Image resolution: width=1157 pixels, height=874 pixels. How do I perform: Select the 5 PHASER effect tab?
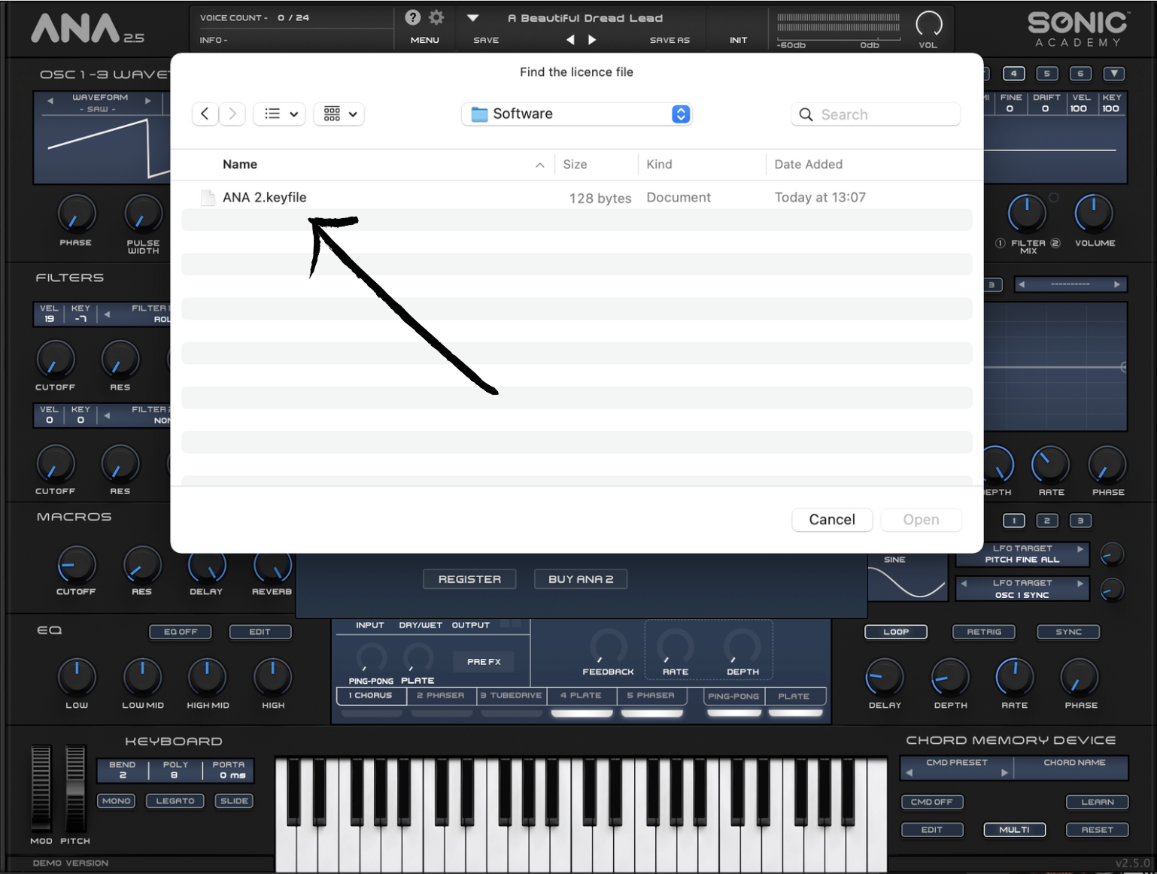651,696
